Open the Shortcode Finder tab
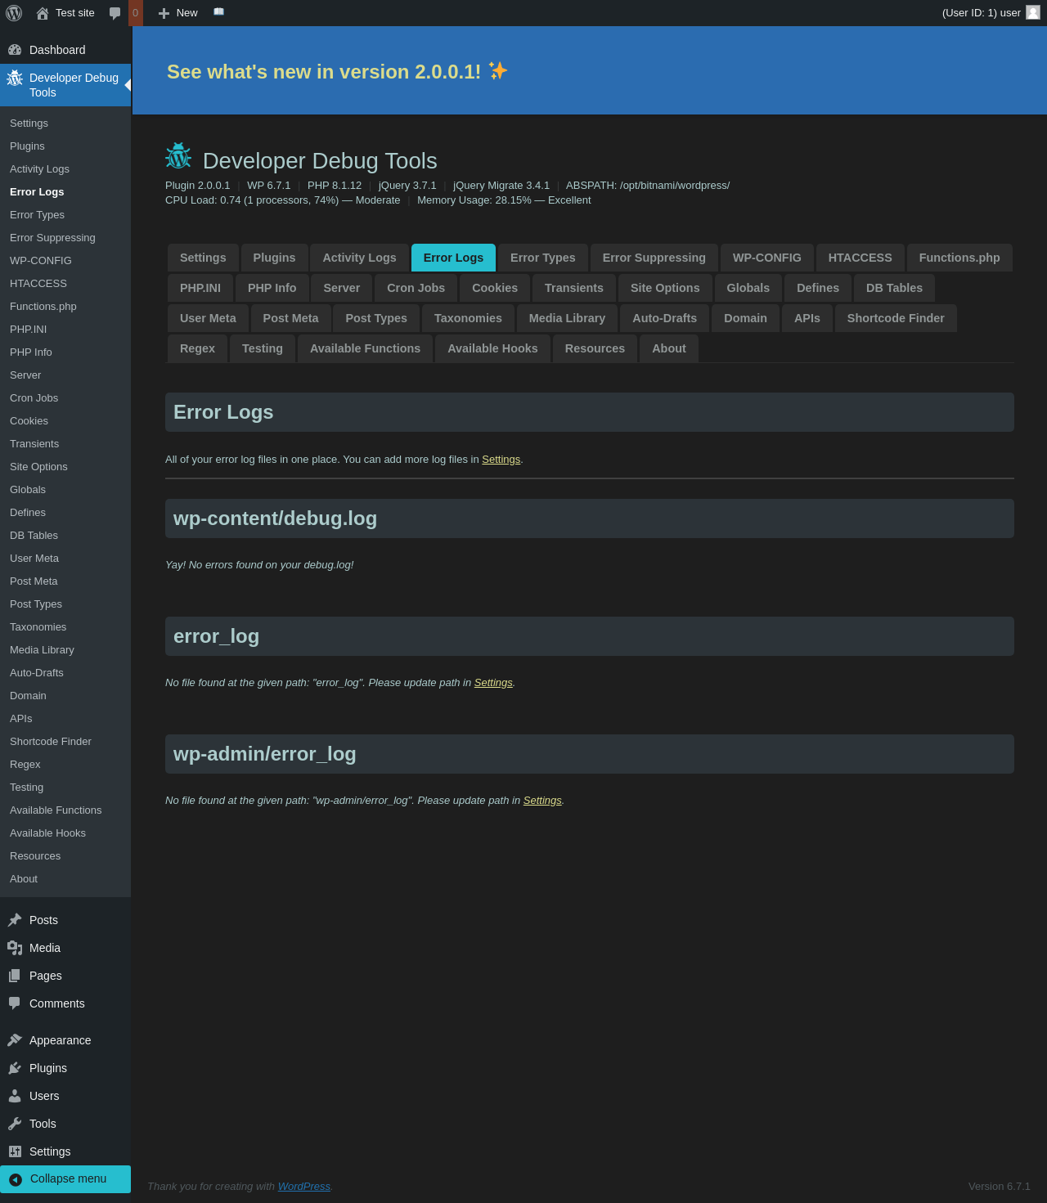The height and width of the screenshot is (1203, 1047). [x=896, y=318]
